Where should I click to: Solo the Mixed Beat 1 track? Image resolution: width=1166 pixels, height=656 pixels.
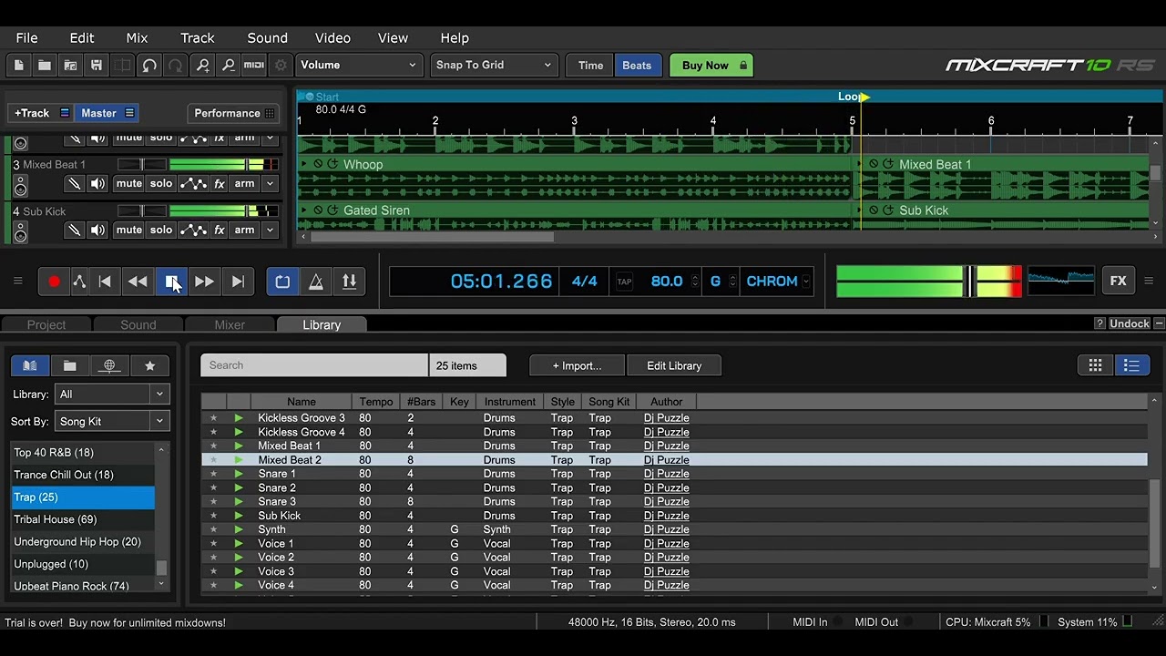tap(161, 184)
